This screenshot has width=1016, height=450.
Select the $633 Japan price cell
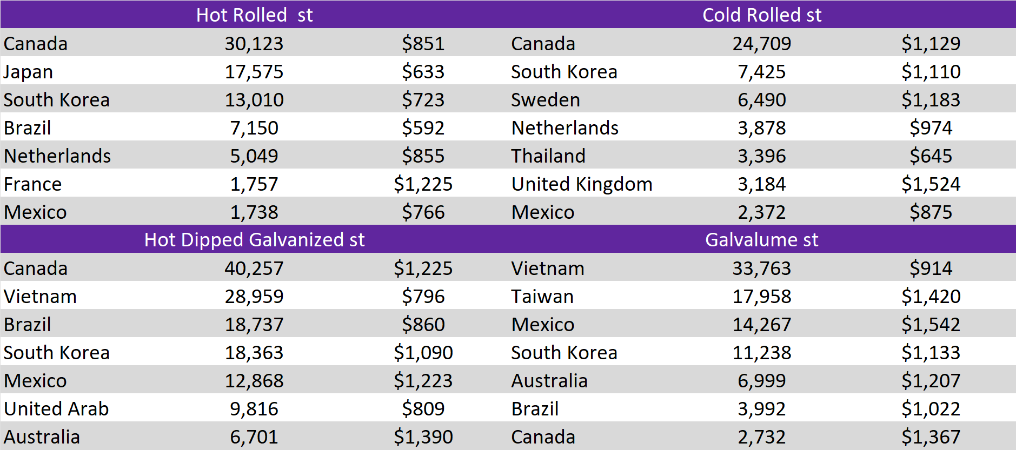coord(423,72)
